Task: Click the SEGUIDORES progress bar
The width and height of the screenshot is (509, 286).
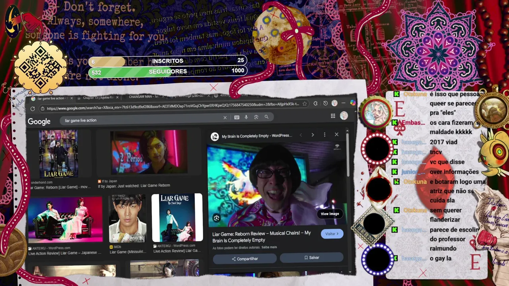Action: pos(168,71)
